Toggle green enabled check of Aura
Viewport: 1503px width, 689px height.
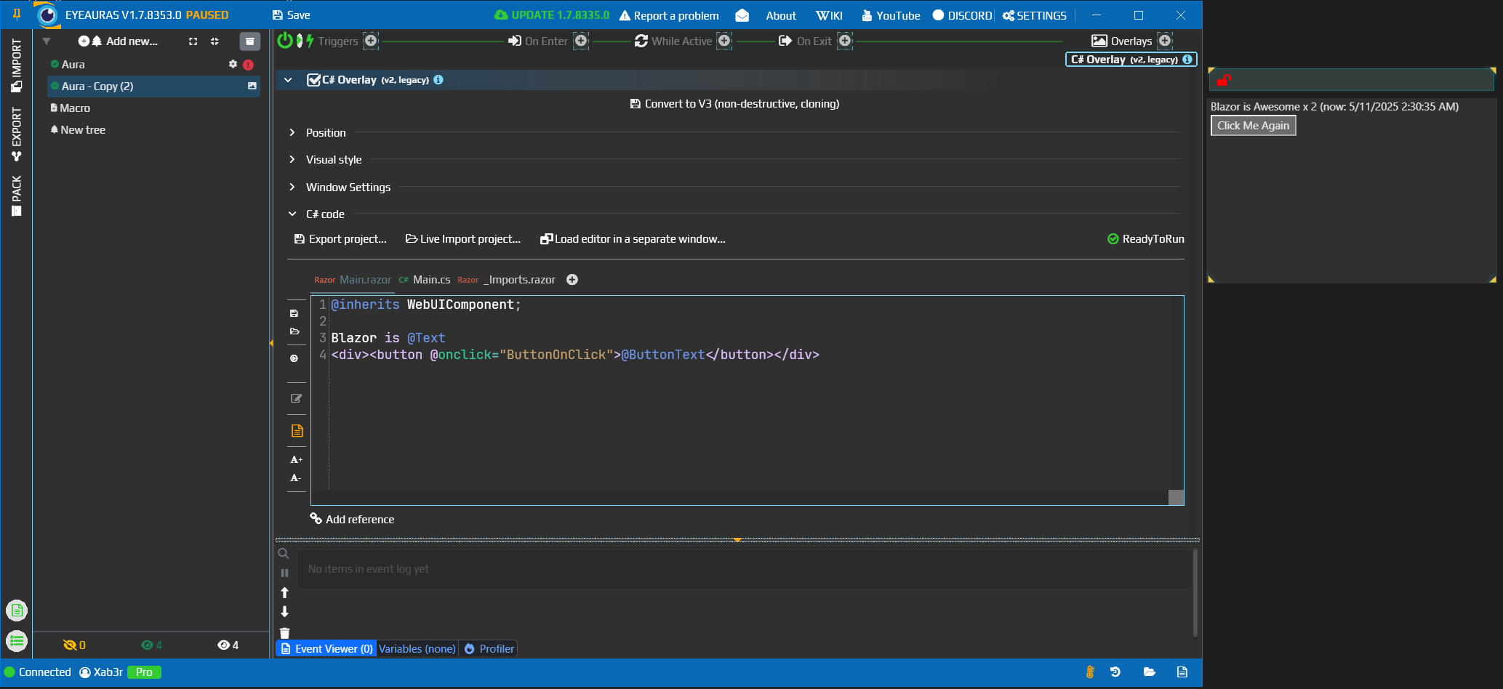pyautogui.click(x=55, y=64)
